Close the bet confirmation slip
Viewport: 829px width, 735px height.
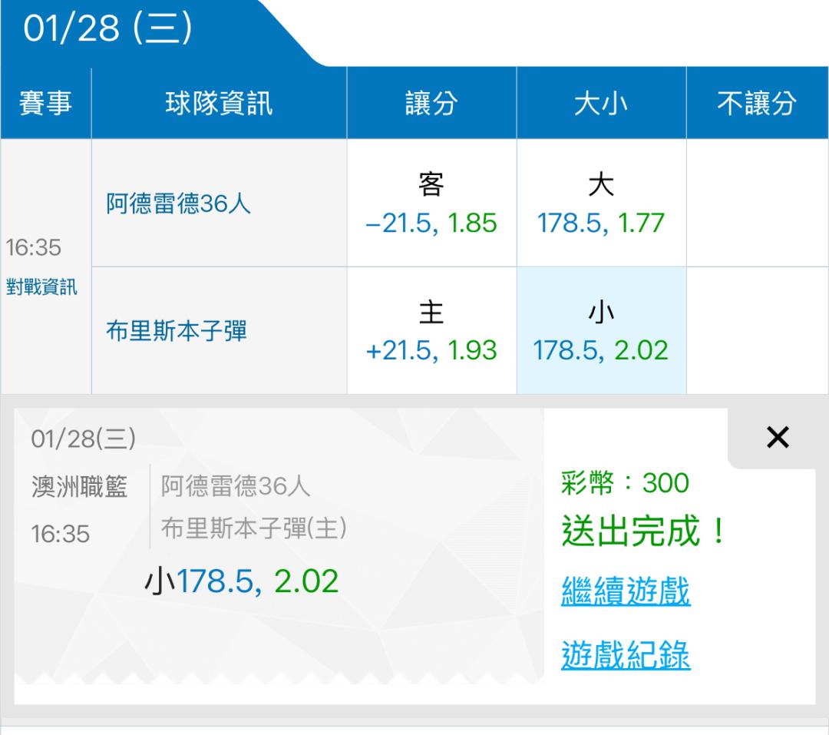tap(778, 438)
